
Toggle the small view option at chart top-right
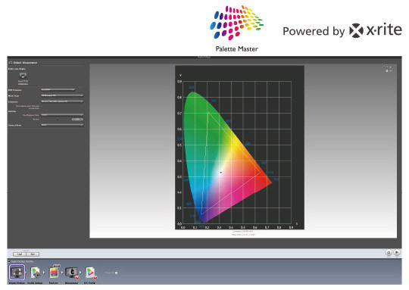point(387,67)
